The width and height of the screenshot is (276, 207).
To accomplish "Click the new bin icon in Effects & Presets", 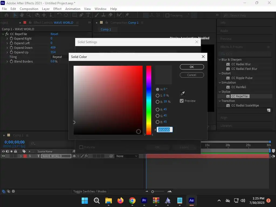I will click(269, 110).
